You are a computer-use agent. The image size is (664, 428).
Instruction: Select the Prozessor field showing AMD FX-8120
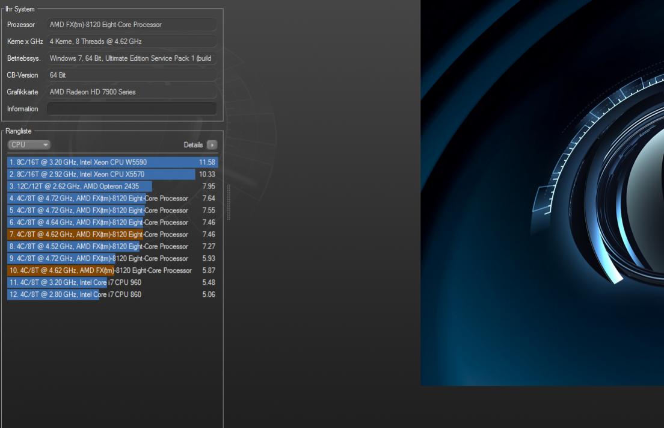click(x=132, y=25)
